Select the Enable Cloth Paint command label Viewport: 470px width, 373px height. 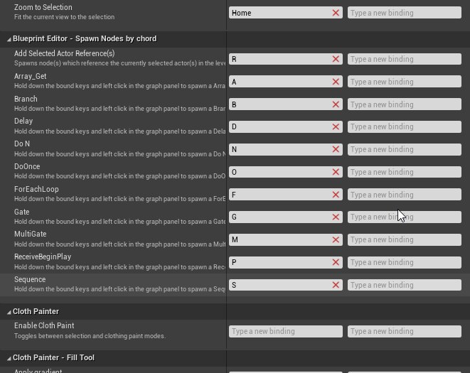coord(44,325)
